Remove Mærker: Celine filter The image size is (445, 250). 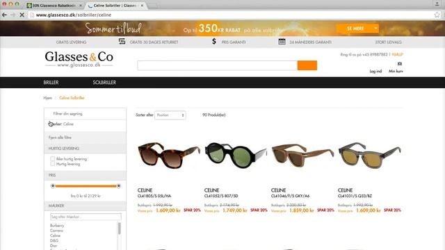click(51, 124)
